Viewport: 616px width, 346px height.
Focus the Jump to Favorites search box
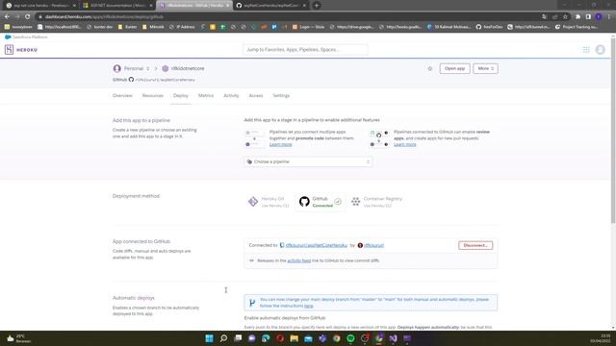click(305, 50)
